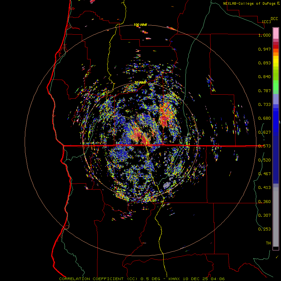
Task: Click the TH threshold label
Action: coord(268,243)
